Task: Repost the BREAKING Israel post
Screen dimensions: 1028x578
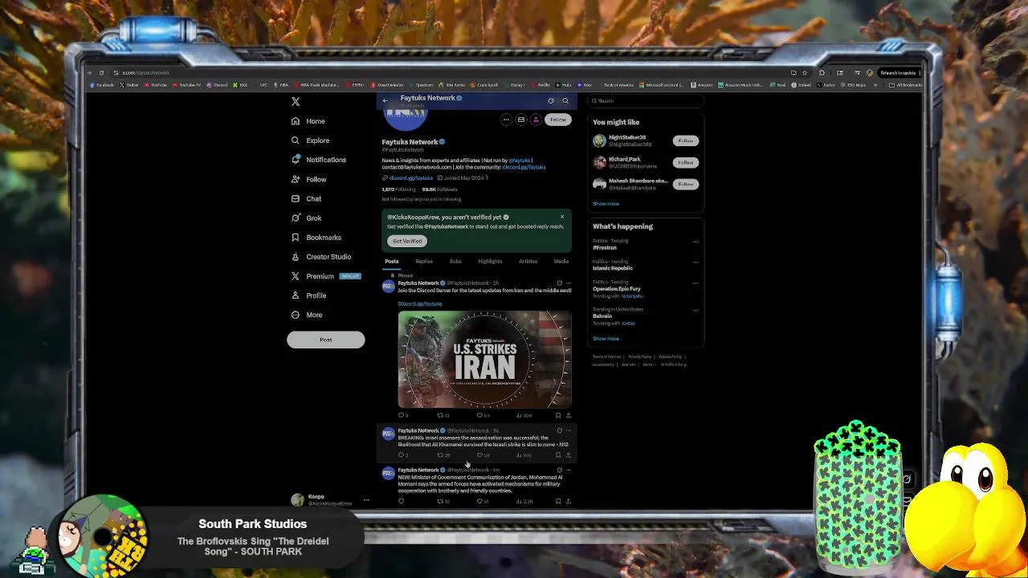Action: point(440,455)
